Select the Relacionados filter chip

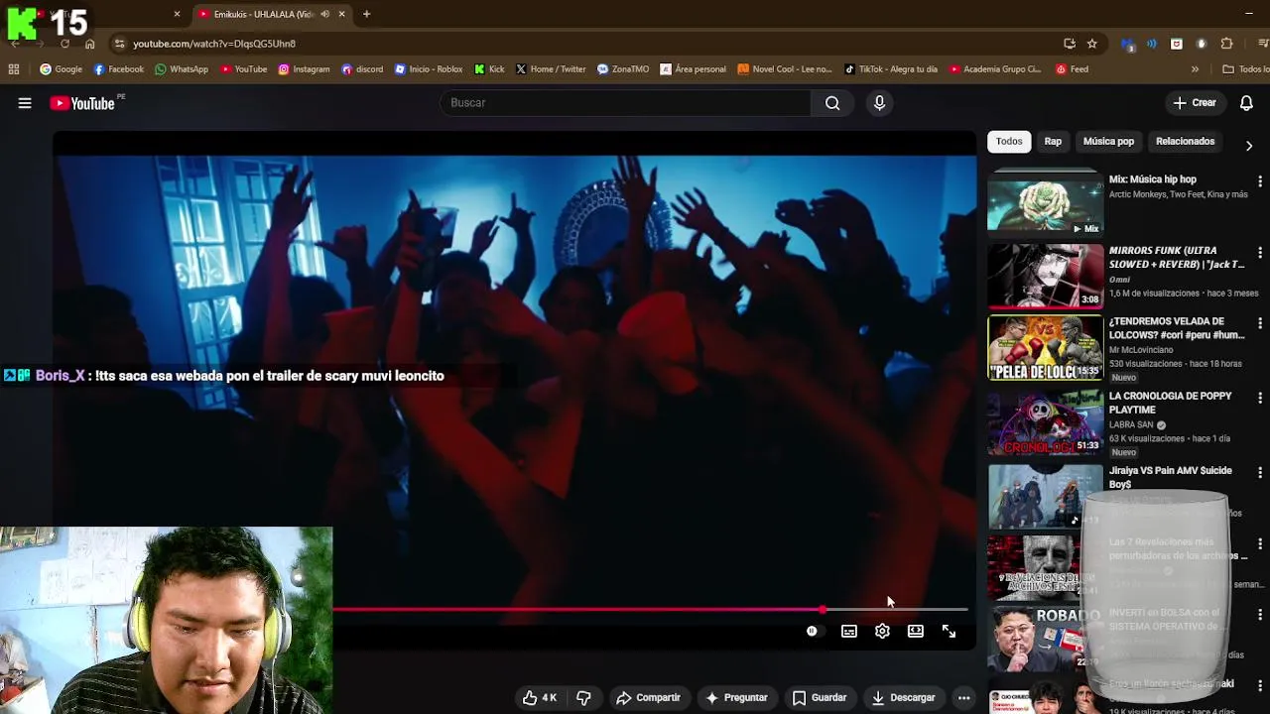point(1185,142)
